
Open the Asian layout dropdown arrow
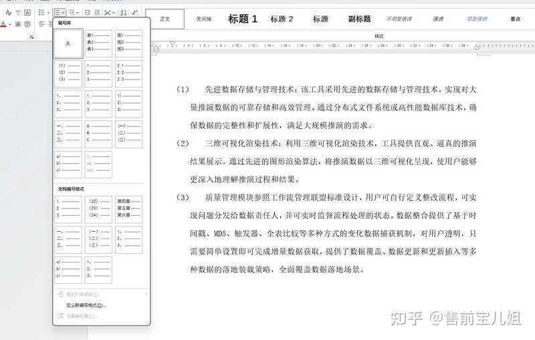tap(114, 13)
